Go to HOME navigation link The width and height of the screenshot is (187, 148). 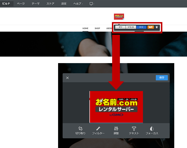click(x=85, y=28)
